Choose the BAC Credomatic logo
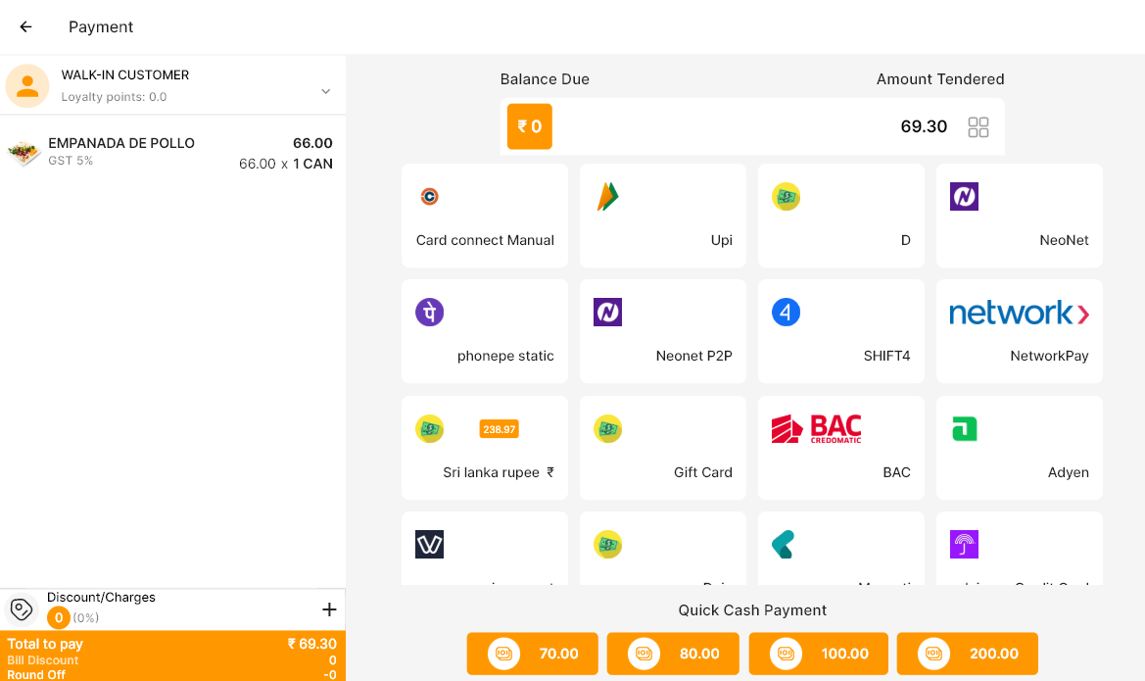1145x681 pixels. click(817, 429)
